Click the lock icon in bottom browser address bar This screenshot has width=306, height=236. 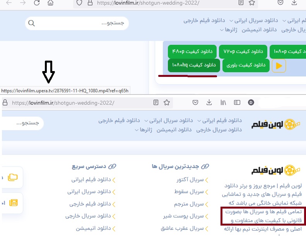click(x=5, y=102)
